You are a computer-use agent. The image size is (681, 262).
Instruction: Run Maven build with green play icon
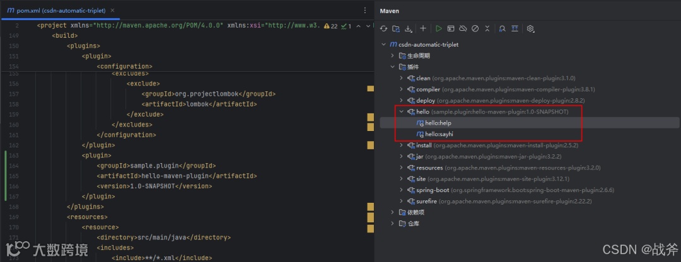click(439, 28)
